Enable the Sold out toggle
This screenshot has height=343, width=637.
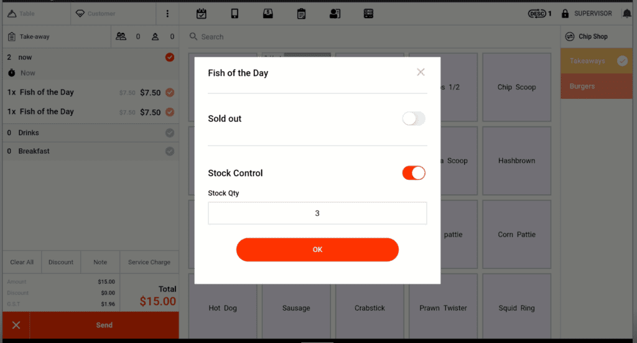tap(414, 119)
